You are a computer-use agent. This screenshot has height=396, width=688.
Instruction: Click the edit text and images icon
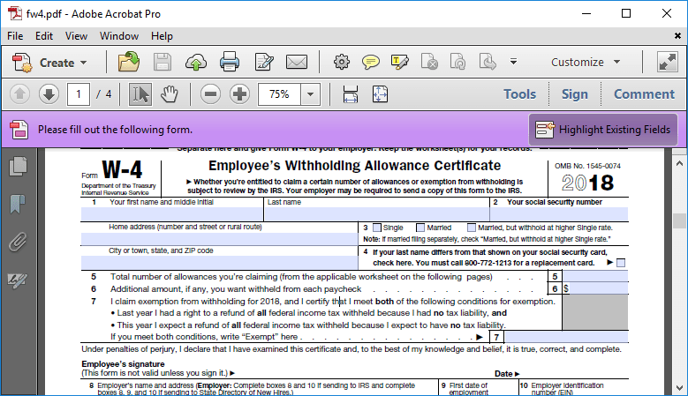tap(264, 63)
